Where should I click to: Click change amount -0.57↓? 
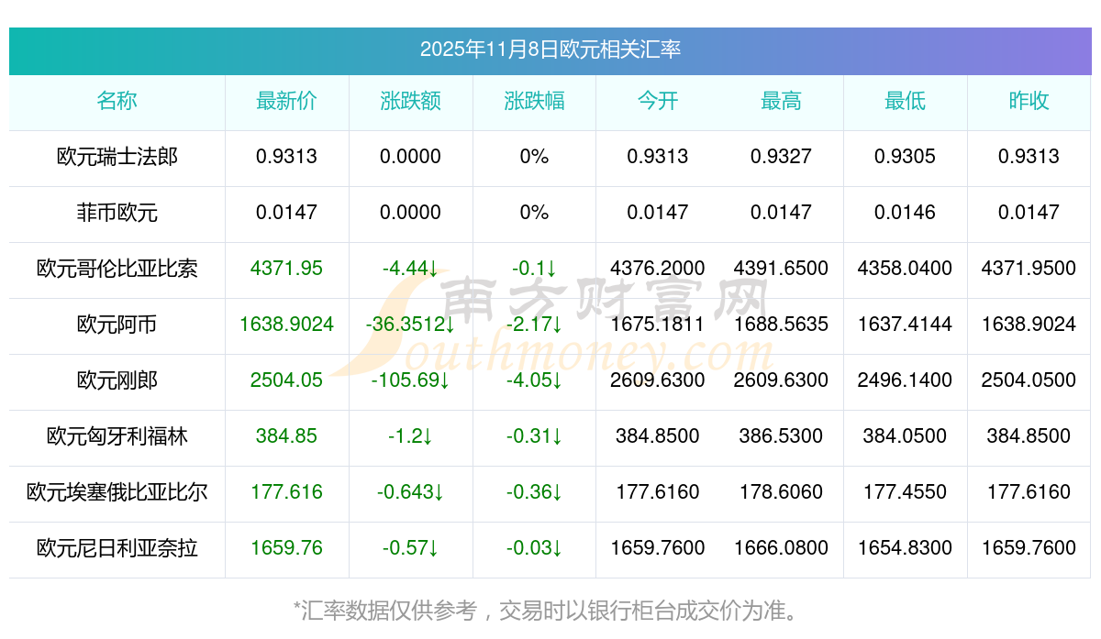(x=410, y=548)
